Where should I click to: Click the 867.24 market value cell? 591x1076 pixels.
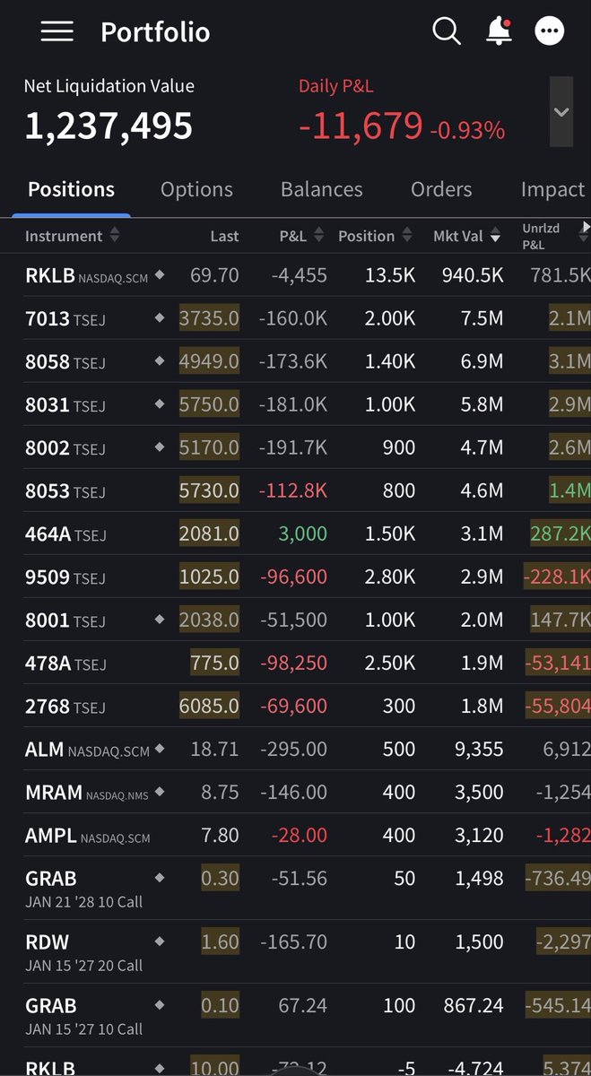474,1006
